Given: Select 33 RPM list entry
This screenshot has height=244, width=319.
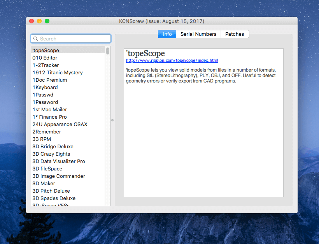Looking at the screenshot, I should click(68, 139).
